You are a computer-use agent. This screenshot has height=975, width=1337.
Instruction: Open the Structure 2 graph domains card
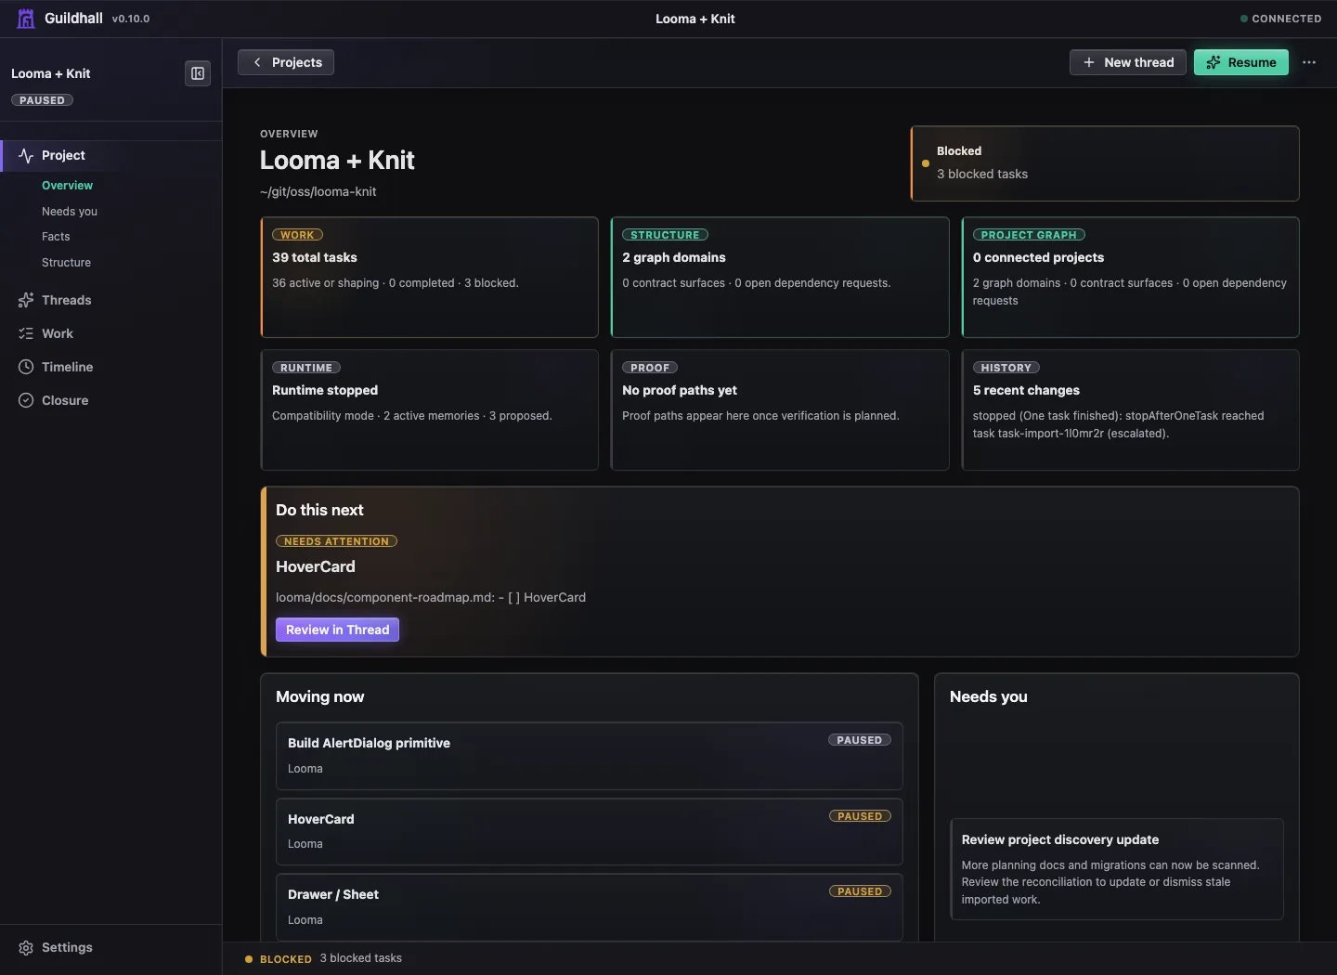tap(780, 277)
